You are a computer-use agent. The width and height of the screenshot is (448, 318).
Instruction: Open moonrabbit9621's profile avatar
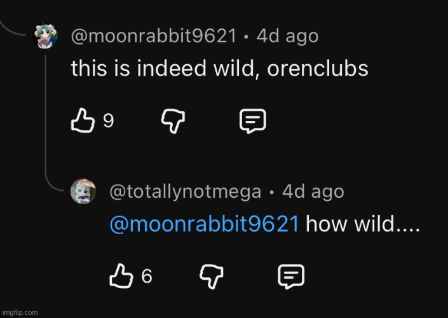[46, 37]
